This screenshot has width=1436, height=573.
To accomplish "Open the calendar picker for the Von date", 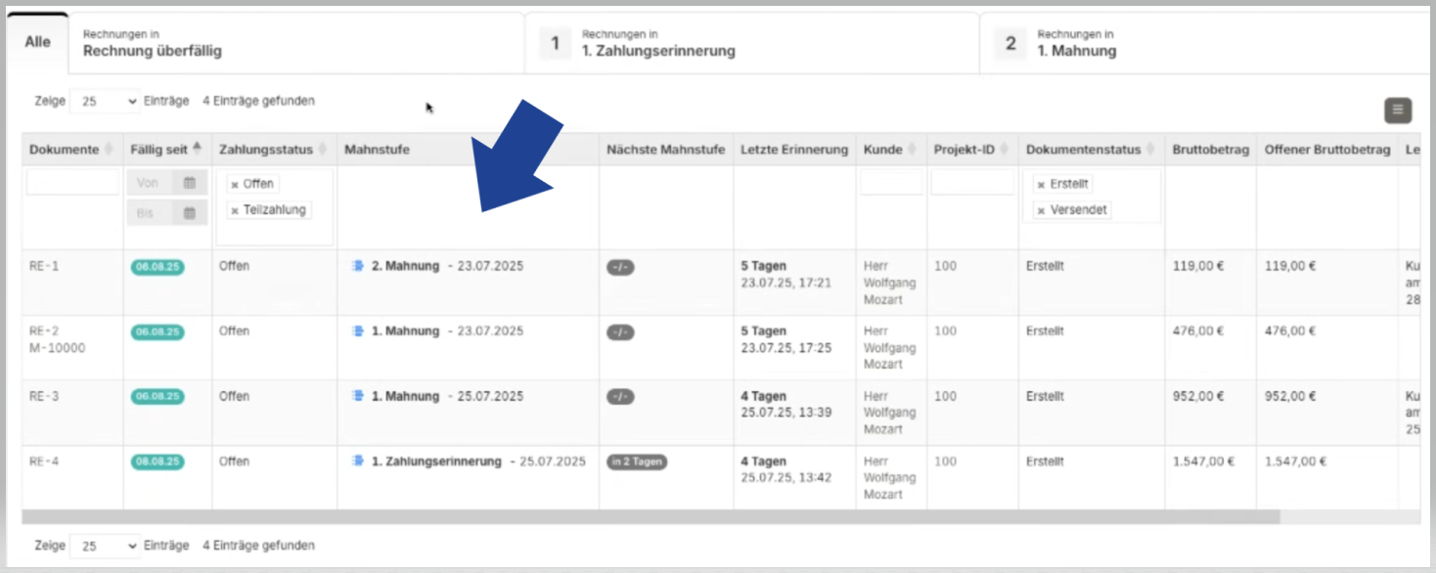I will click(x=190, y=183).
